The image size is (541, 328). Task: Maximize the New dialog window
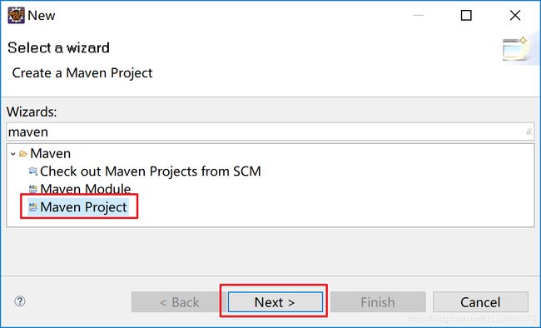[466, 15]
